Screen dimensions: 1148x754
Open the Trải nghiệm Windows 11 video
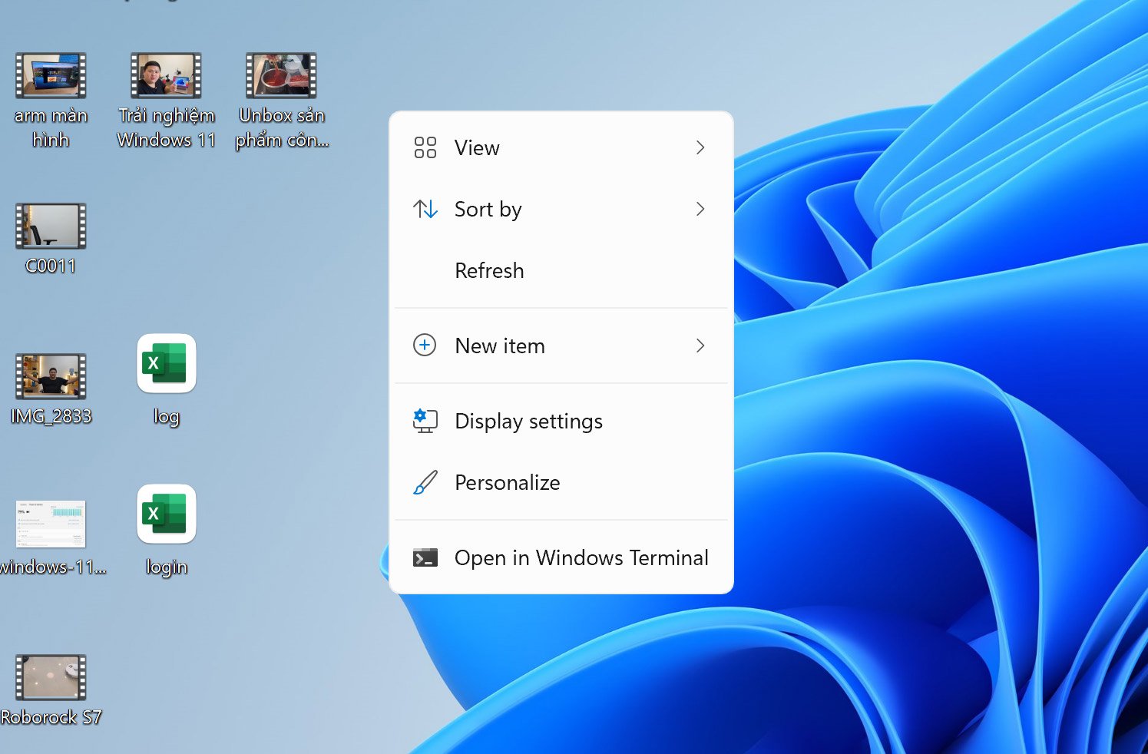pos(166,74)
